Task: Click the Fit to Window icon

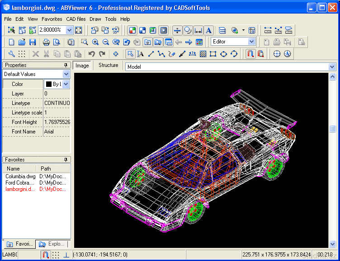Action: 79,30
